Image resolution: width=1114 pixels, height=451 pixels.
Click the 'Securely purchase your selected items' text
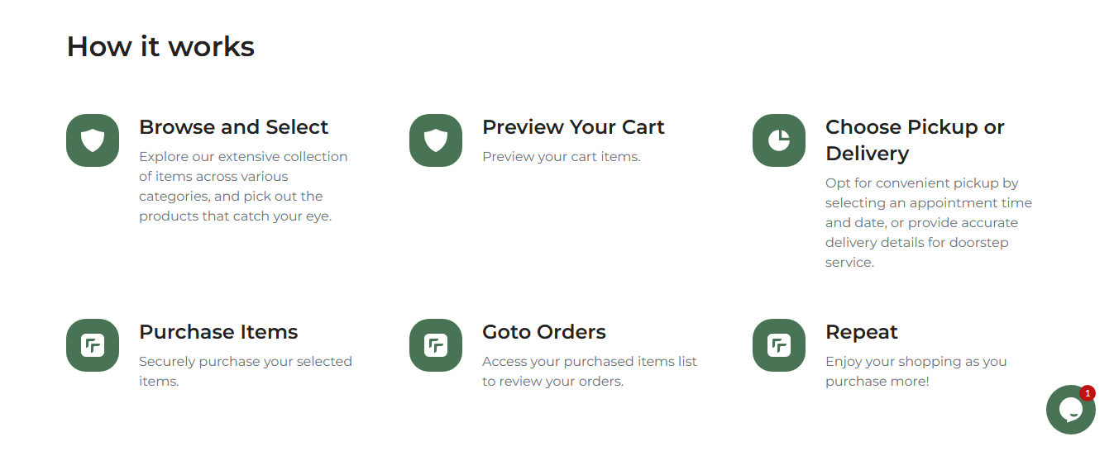pos(246,372)
